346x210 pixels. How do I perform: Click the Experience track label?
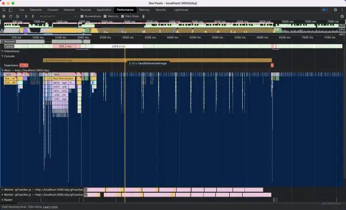[11, 65]
